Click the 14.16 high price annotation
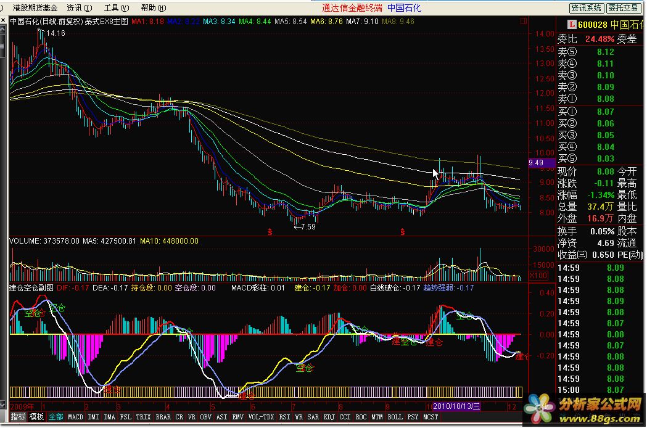 pos(56,33)
